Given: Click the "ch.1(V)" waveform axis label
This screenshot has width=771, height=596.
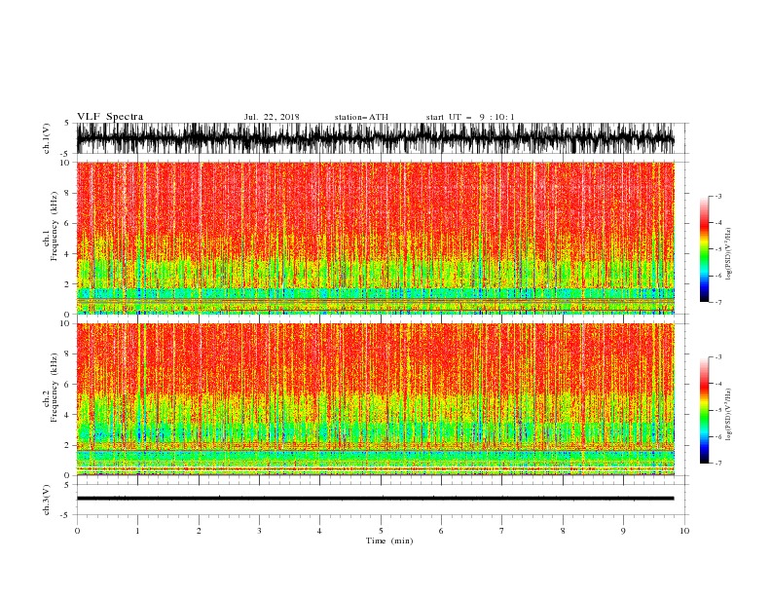Looking at the screenshot, I should tap(47, 138).
